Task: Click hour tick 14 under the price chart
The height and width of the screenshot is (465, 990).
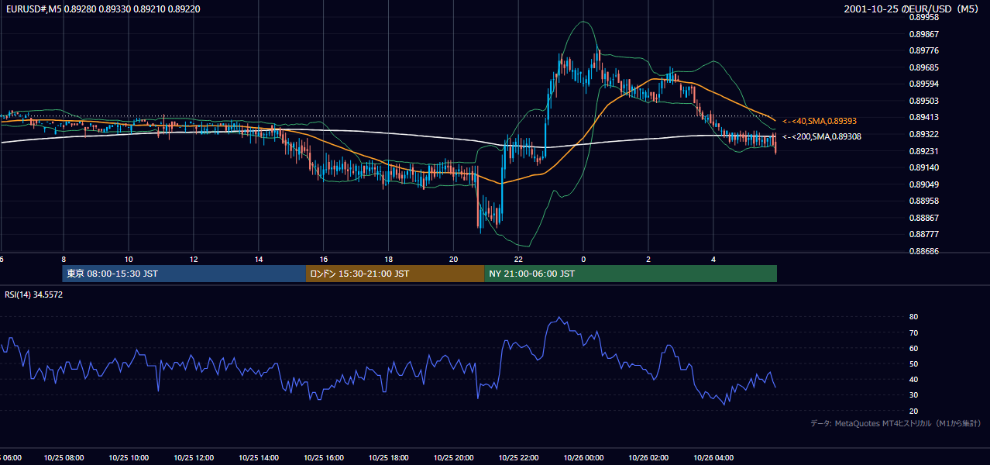Action: click(258, 260)
